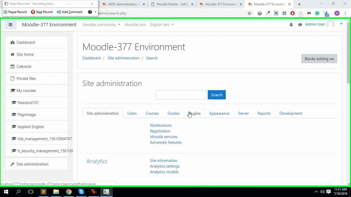Image resolution: width=351 pixels, height=197 pixels.
Task: Click the Notion extension icon in toolbar
Action: click(276, 13)
